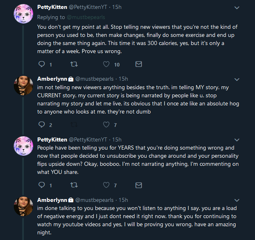This screenshot has height=240, width=255.
Task: Expand options menu on Amberlynn's first tweet
Action: coord(237,79)
